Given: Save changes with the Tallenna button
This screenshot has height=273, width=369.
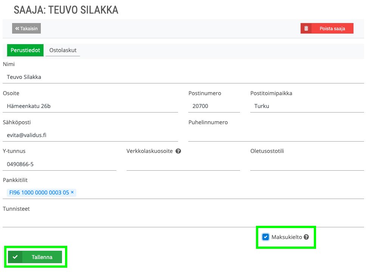Looking at the screenshot, I should point(35,257).
